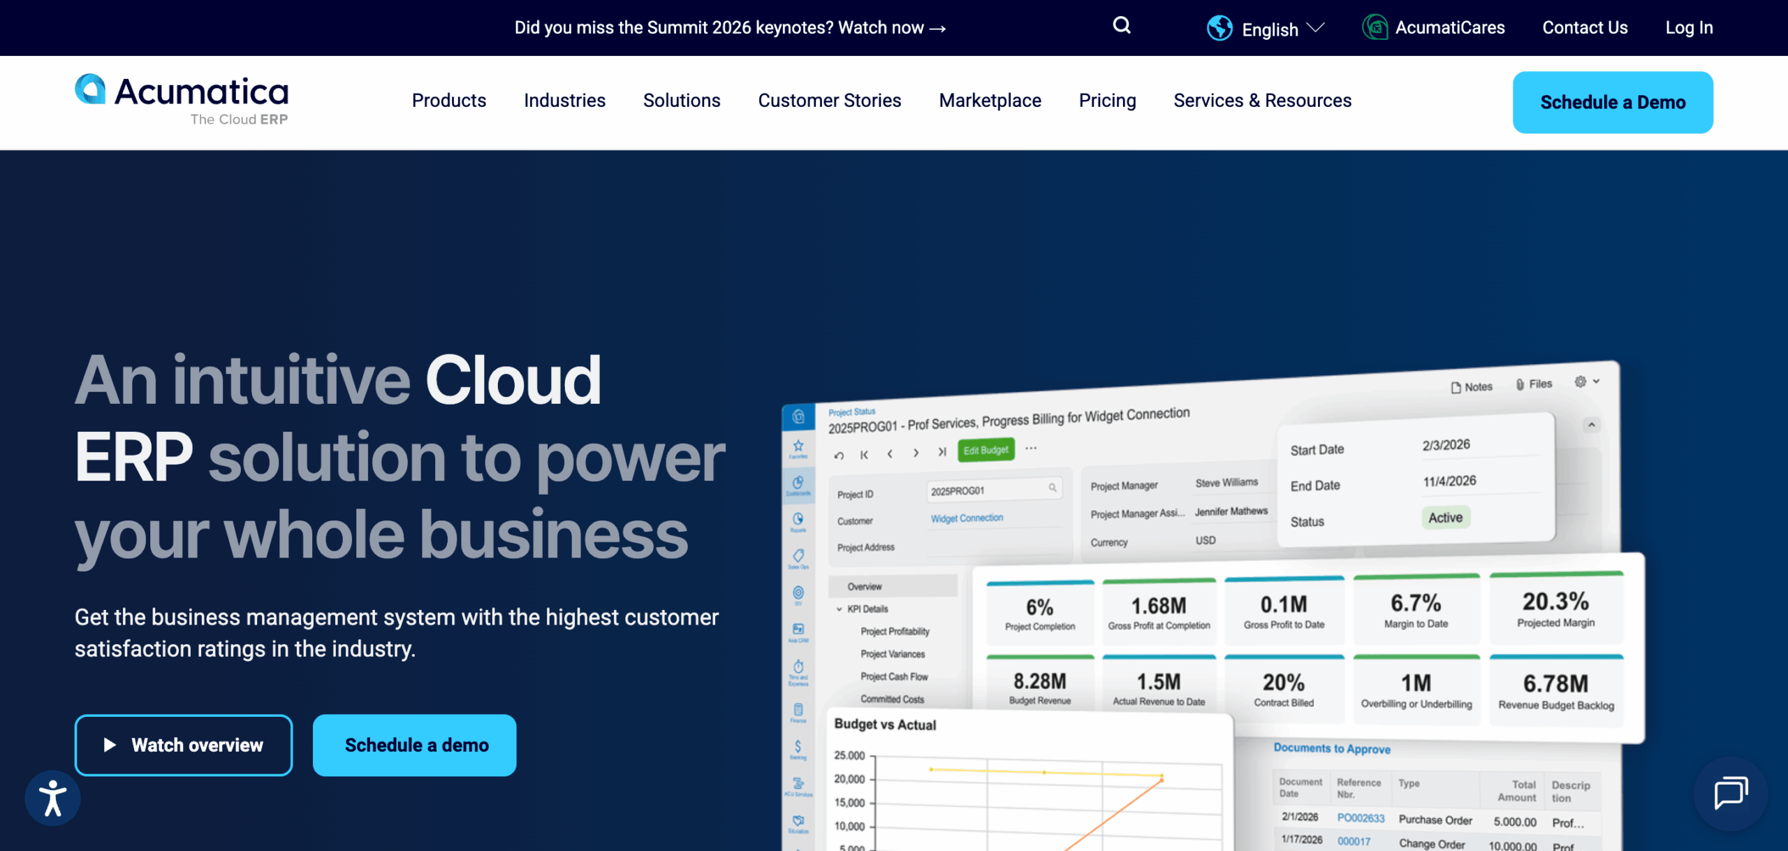Viewport: 1788px width, 851px height.
Task: Click the sidebar dashboards icon
Action: point(798,484)
